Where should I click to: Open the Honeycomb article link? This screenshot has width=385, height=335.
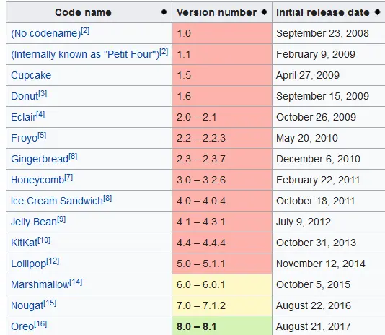[x=37, y=180]
